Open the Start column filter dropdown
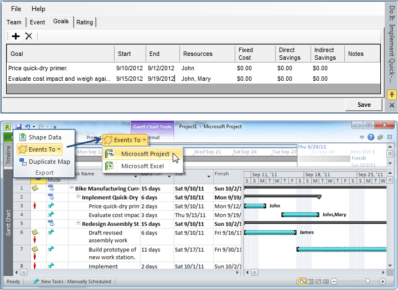398x290 pixels. pos(209,177)
